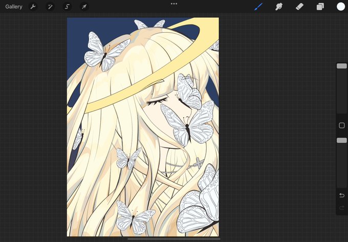
Task: Return to the Gallery
Action: tap(14, 7)
